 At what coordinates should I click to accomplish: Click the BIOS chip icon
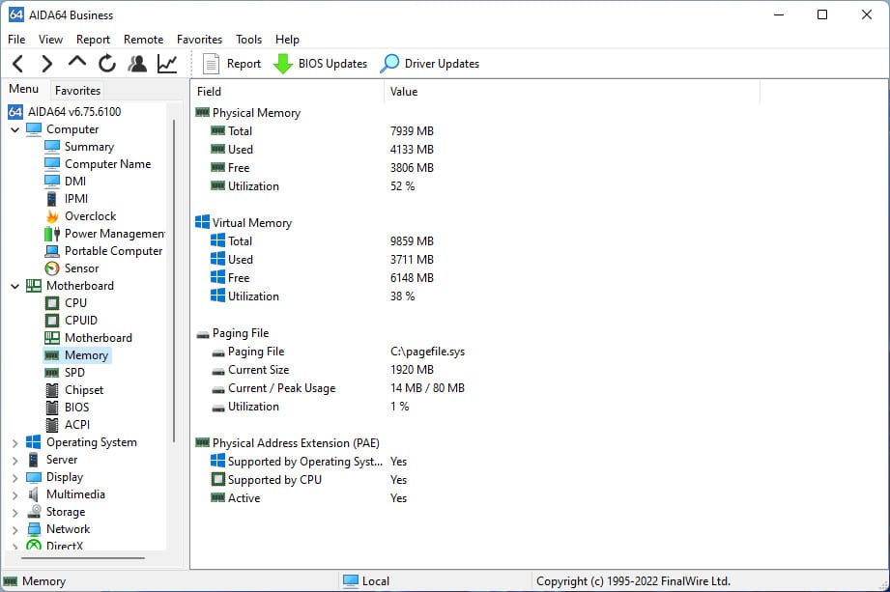pyautogui.click(x=52, y=408)
